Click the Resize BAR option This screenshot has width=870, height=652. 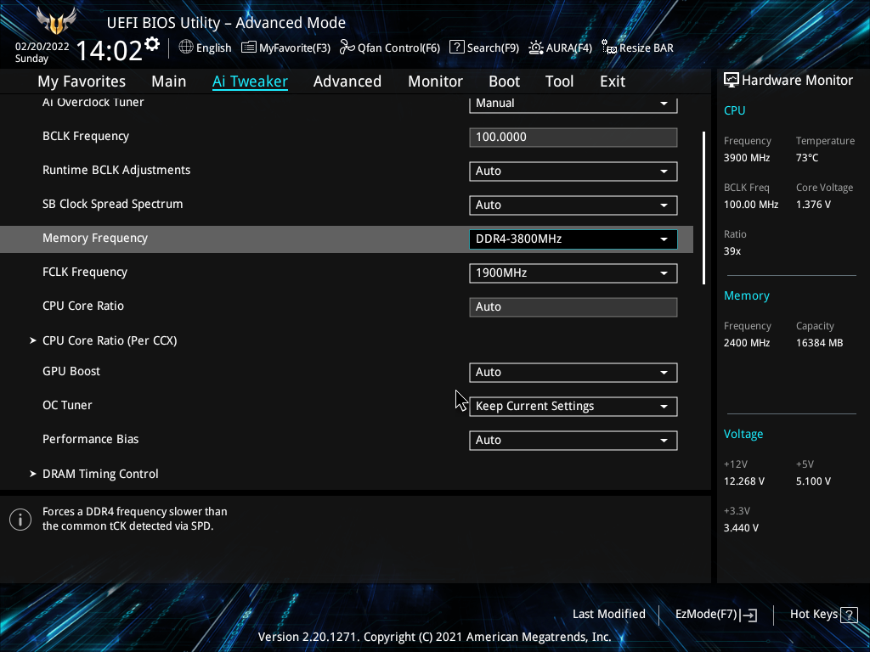point(637,48)
